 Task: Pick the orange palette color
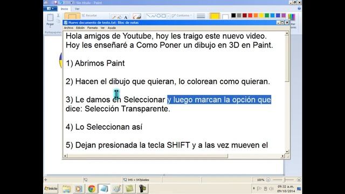point(256,16)
